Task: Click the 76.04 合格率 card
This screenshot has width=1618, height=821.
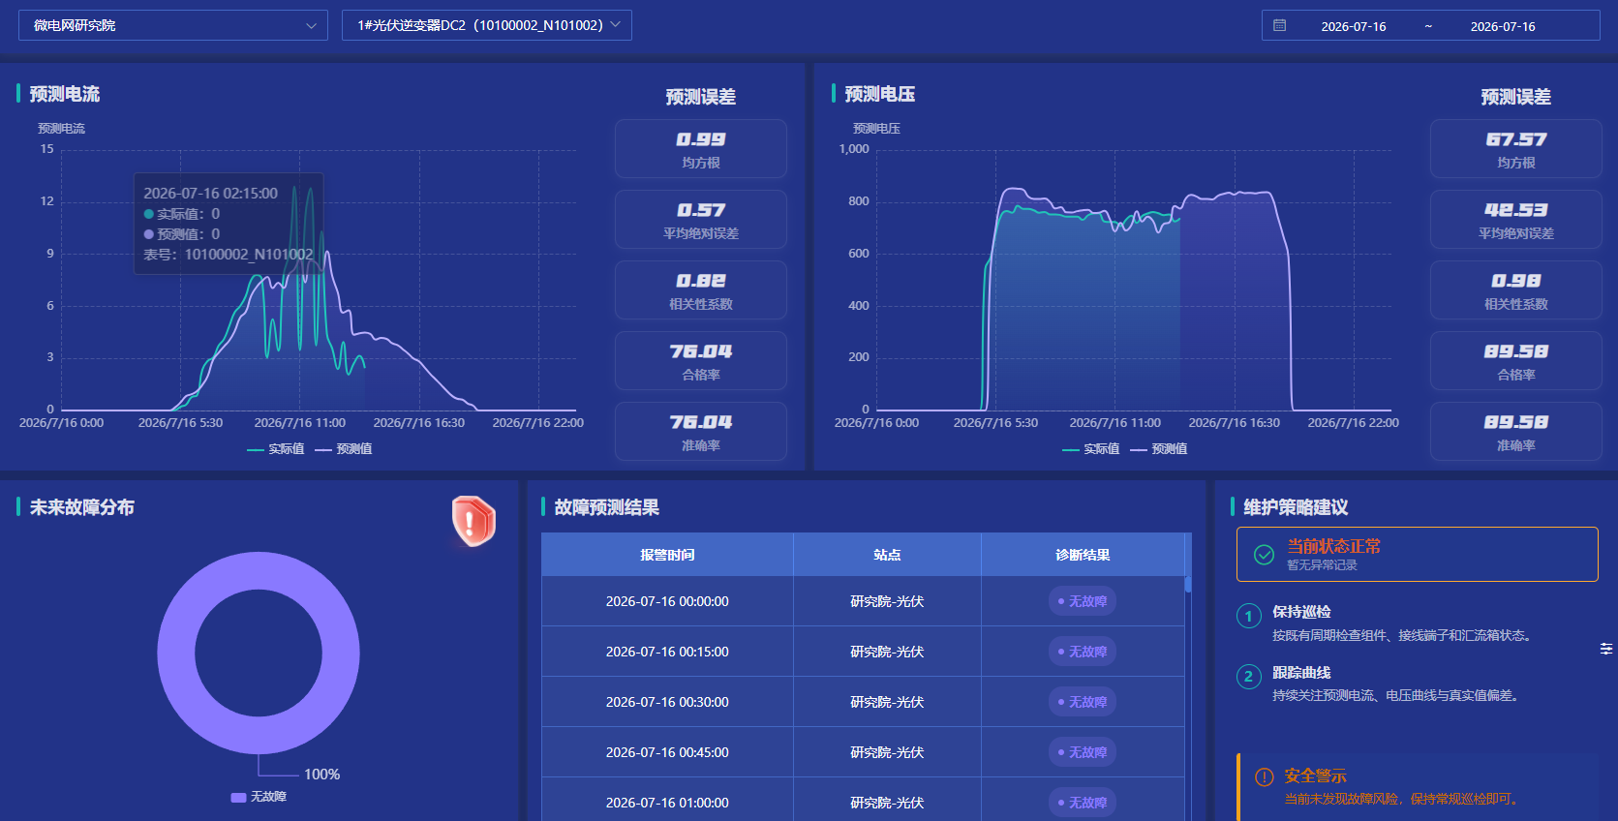Action: coord(701,361)
